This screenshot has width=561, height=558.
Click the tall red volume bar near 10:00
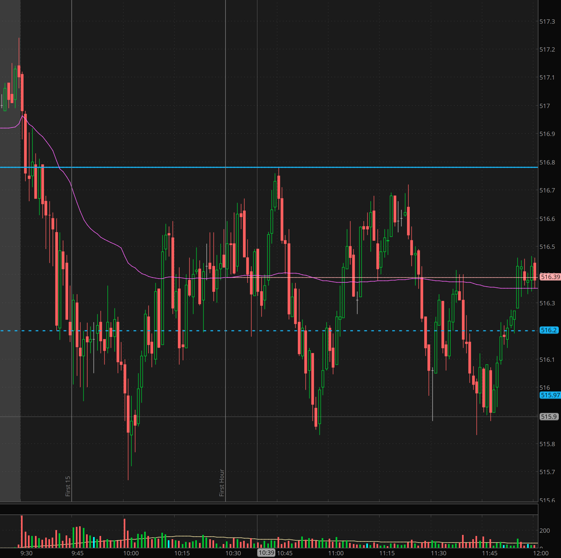tap(125, 533)
